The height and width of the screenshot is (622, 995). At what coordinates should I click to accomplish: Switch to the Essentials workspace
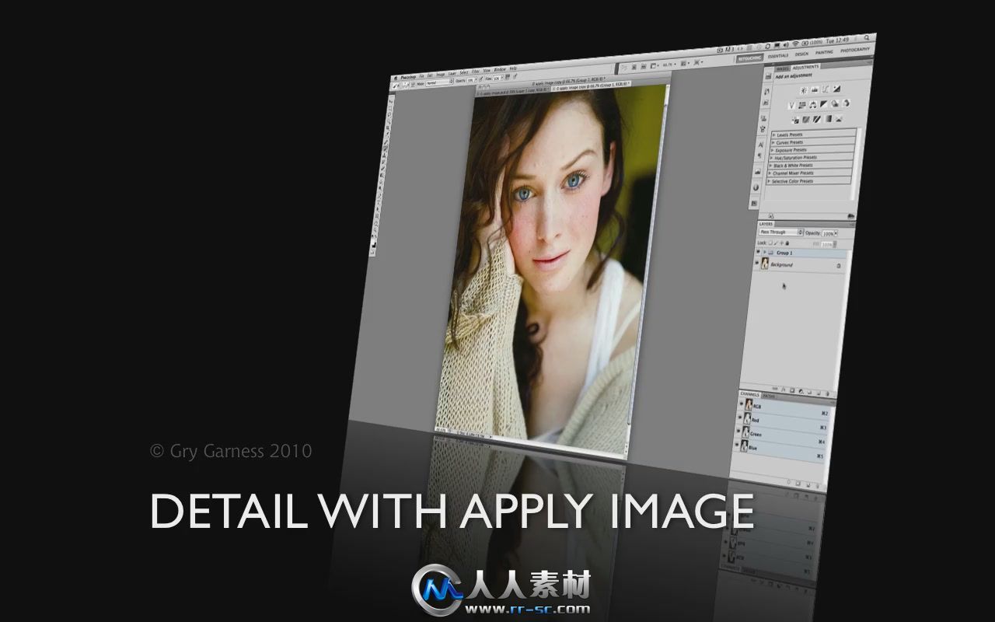click(x=778, y=56)
